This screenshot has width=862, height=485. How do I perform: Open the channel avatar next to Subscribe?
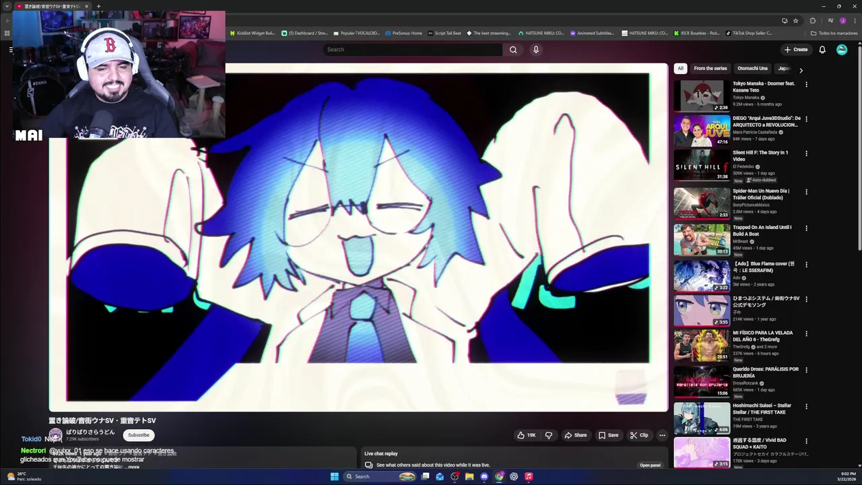[55, 435]
